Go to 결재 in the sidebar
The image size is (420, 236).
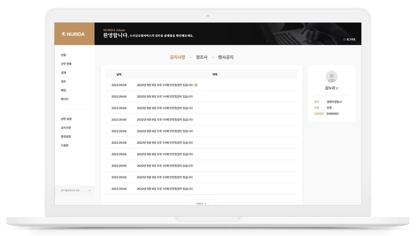tap(64, 73)
